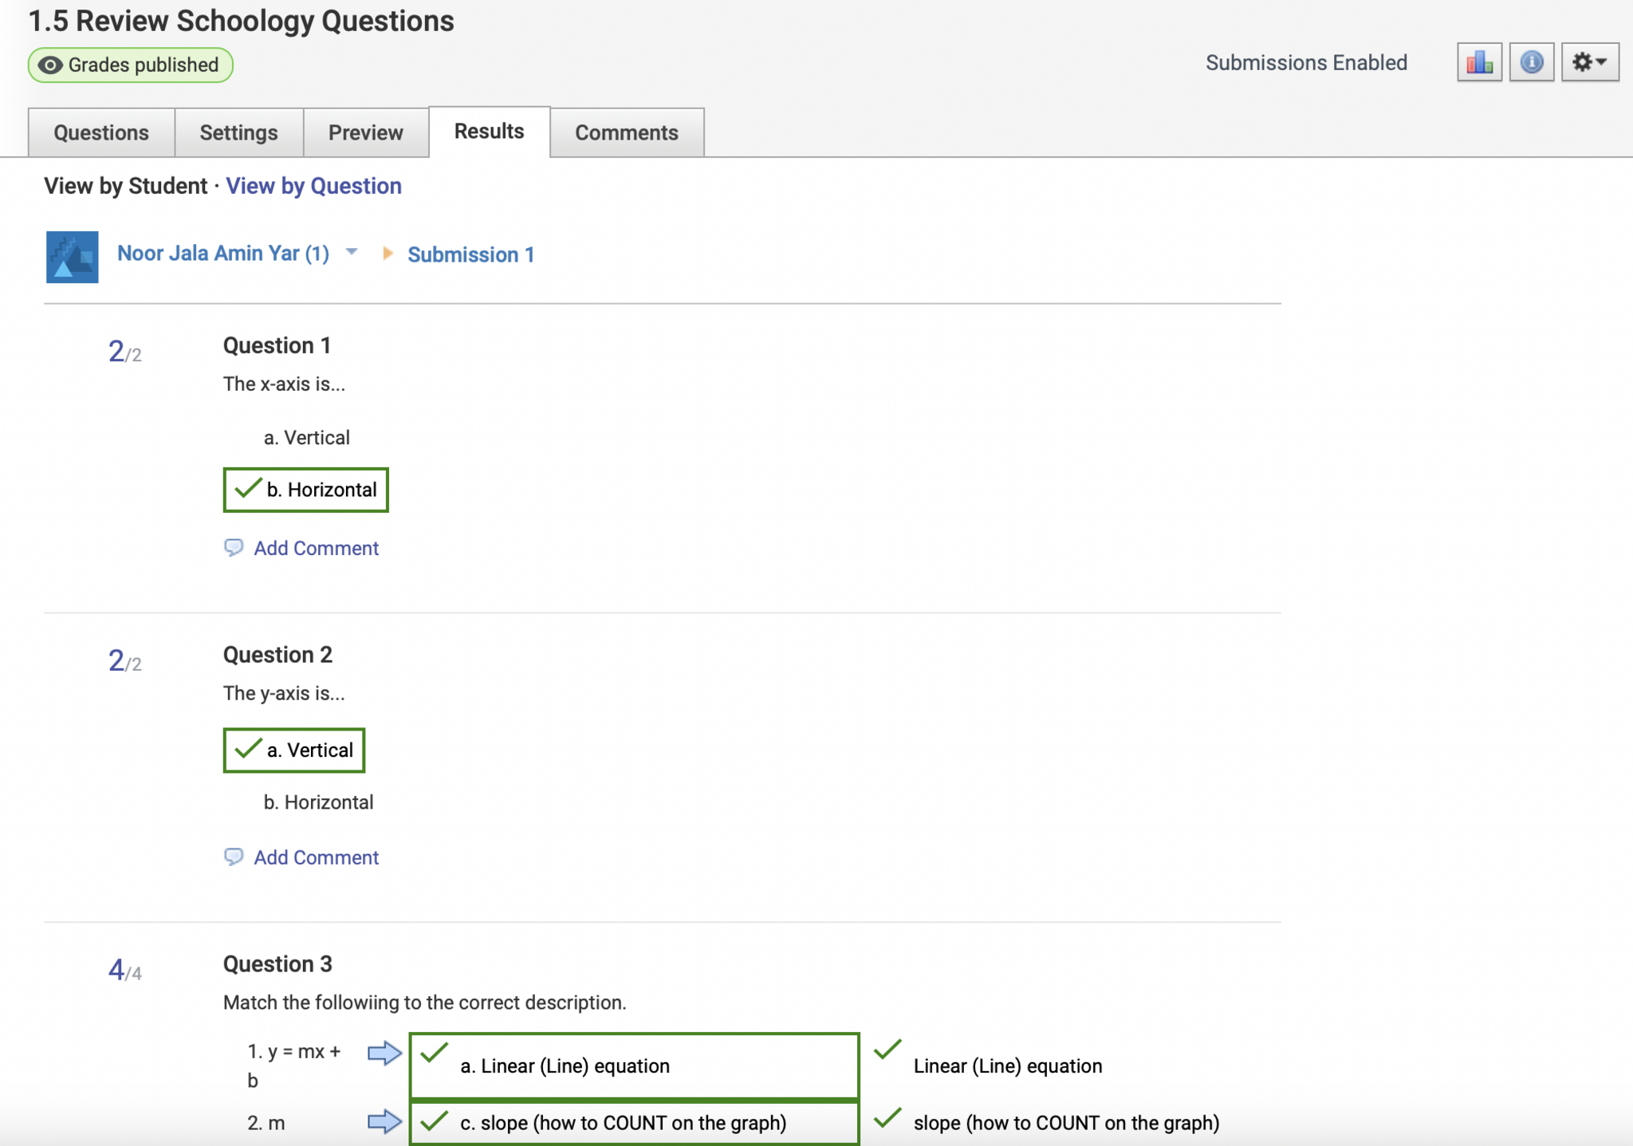Viewport: 1633px width, 1146px height.
Task: Click View by Question link
Action: [313, 186]
